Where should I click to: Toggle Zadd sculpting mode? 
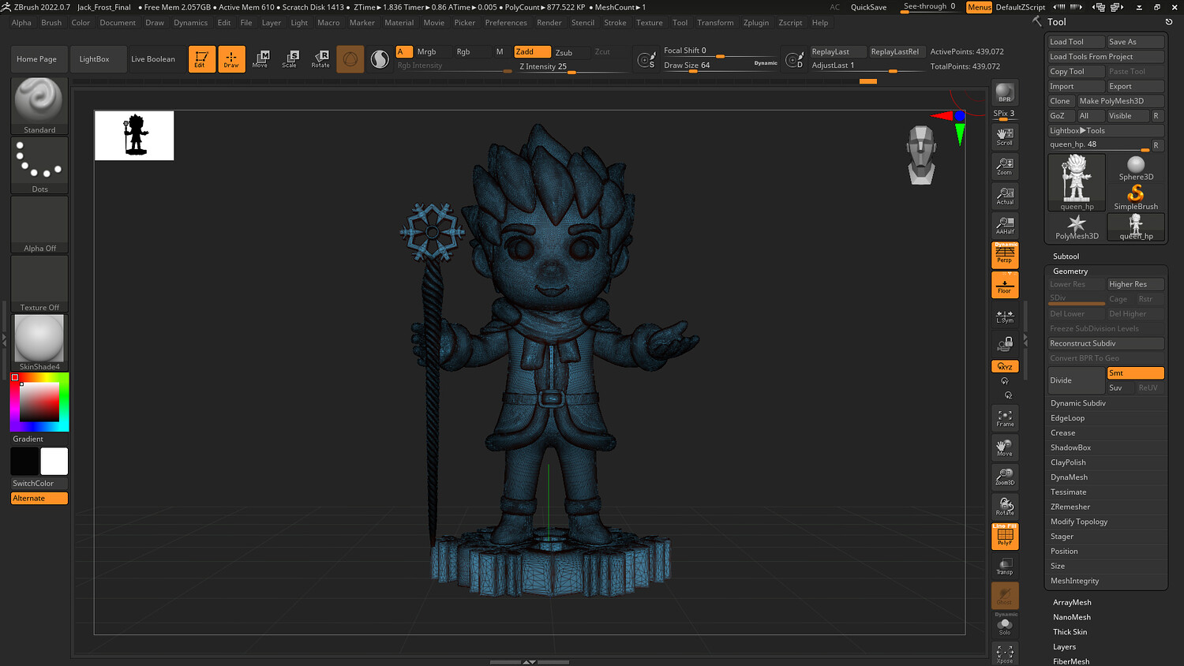pyautogui.click(x=532, y=52)
